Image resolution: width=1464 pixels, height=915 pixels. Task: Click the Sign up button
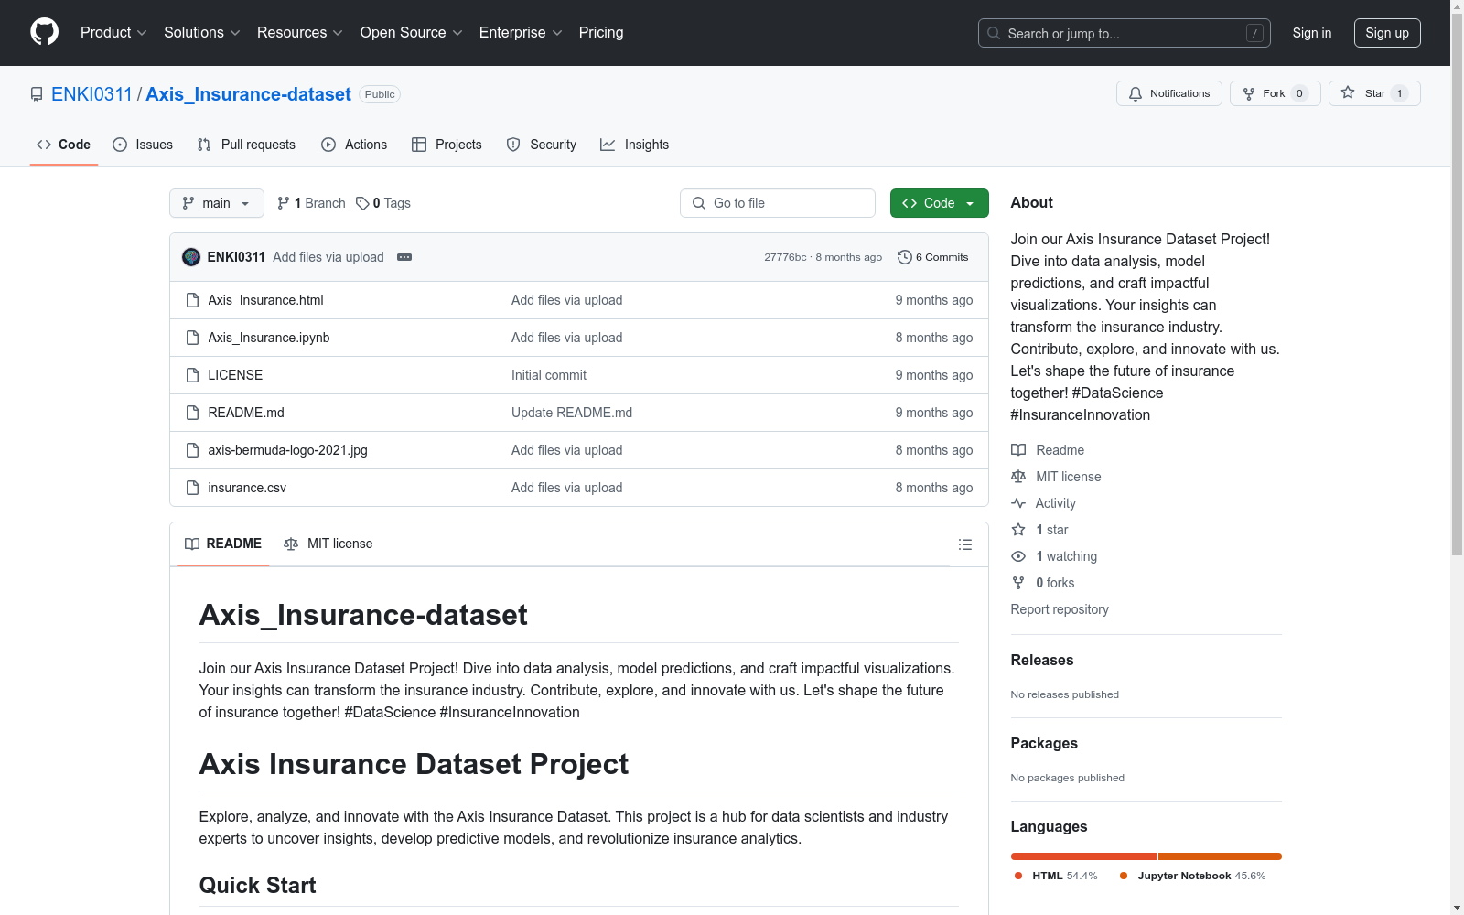coord(1387,33)
